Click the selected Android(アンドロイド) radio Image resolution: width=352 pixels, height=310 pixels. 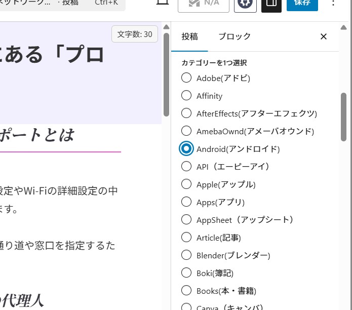(186, 149)
